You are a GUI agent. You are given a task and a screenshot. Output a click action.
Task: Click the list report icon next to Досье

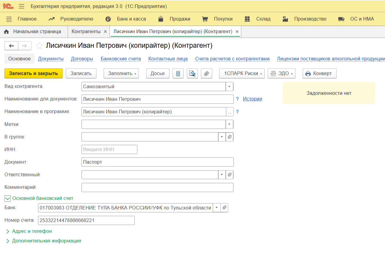pyautogui.click(x=178, y=74)
